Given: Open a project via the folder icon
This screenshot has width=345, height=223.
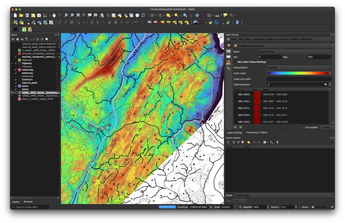Looking at the screenshot, I should point(21,15).
